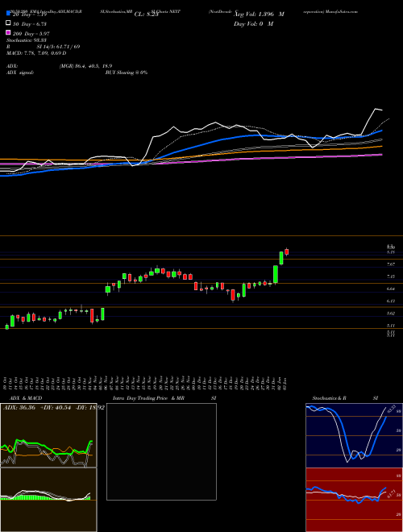Screen dimensions: 403x532
Task: Click the 'Day Vol: 0 M' label
Action: click(x=253, y=23)
